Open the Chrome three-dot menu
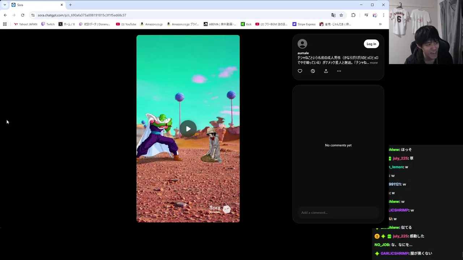The height and width of the screenshot is (260, 463). tap(383, 15)
